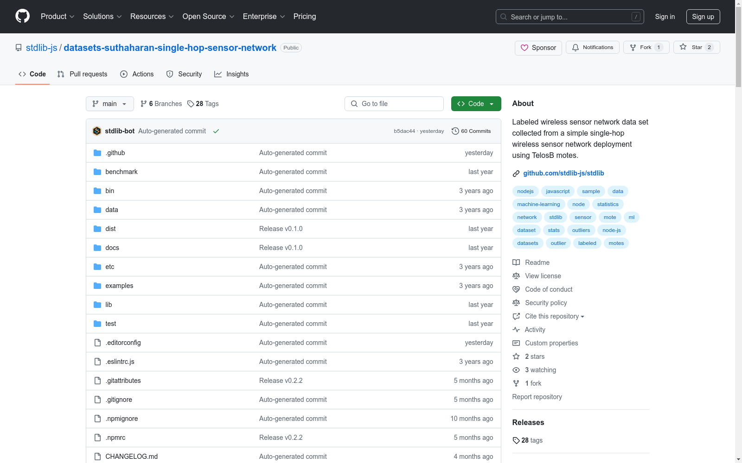Select the machine-learning topic tag
742x463 pixels.
[x=538, y=204]
